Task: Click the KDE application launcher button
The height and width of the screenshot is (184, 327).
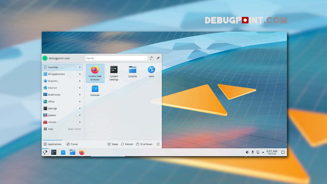Action: [x=45, y=152]
